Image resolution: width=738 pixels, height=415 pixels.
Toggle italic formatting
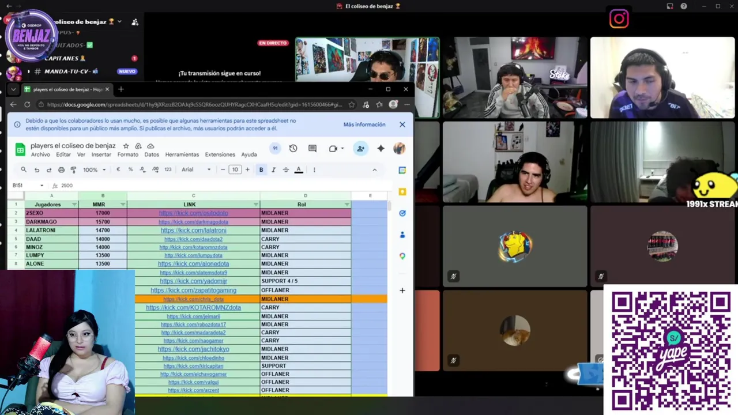coord(273,169)
